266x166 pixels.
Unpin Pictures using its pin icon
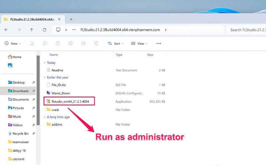34,108
